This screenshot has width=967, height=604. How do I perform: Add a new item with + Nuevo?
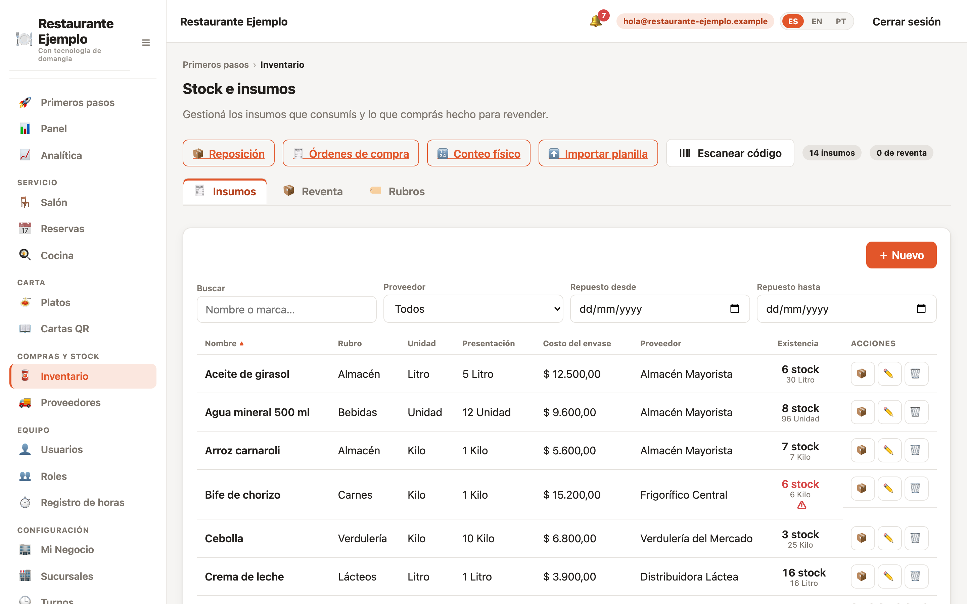pyautogui.click(x=901, y=255)
